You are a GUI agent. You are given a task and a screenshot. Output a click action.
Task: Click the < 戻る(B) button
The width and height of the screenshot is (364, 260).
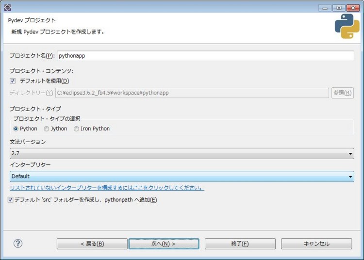point(92,244)
